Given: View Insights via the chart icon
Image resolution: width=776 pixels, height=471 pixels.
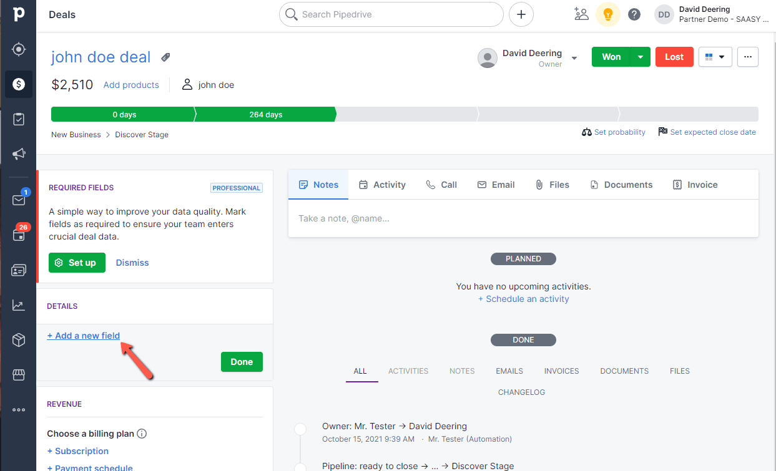Looking at the screenshot, I should 18,305.
